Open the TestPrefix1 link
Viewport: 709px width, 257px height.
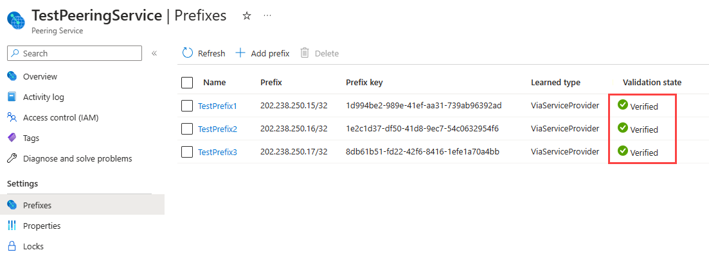point(217,106)
